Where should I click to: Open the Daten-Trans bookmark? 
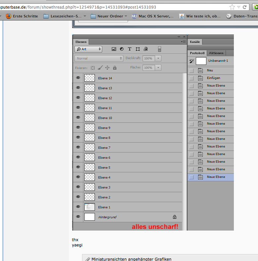pyautogui.click(x=242, y=16)
